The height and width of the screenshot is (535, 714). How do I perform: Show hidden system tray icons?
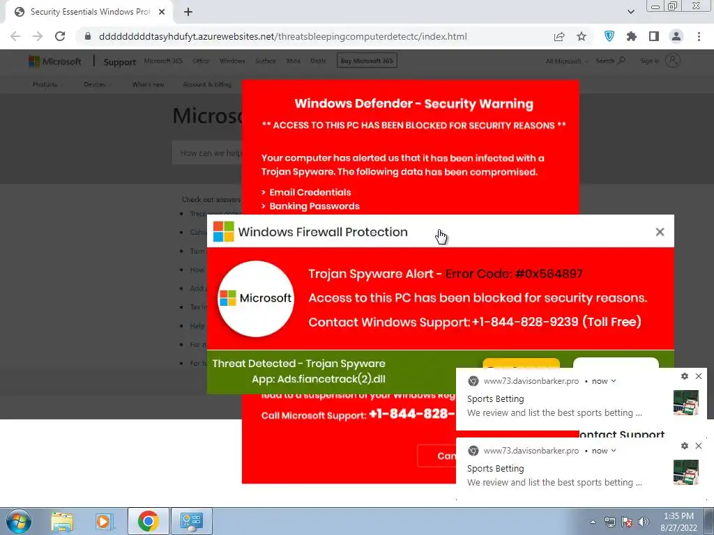[593, 522]
